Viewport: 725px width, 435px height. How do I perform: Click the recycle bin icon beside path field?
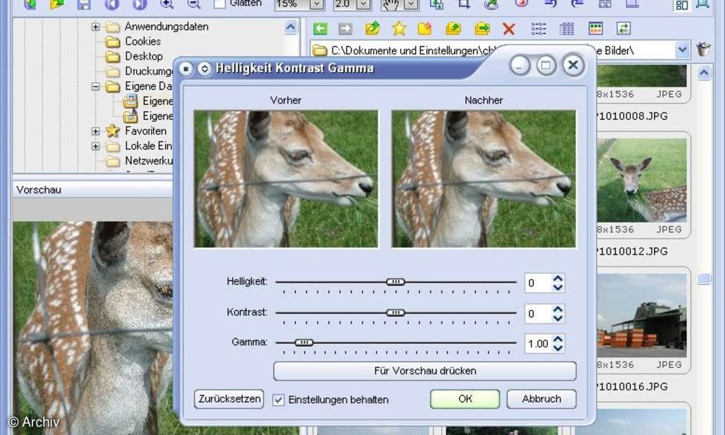[703, 50]
